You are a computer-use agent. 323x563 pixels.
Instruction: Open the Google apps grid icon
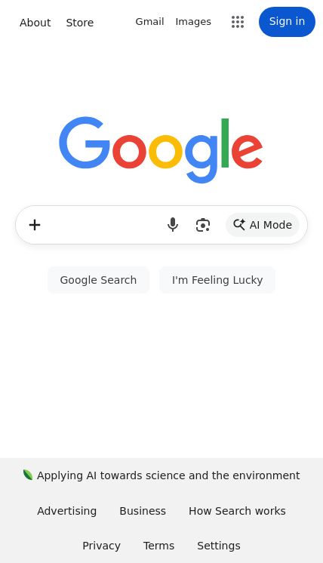click(x=238, y=22)
